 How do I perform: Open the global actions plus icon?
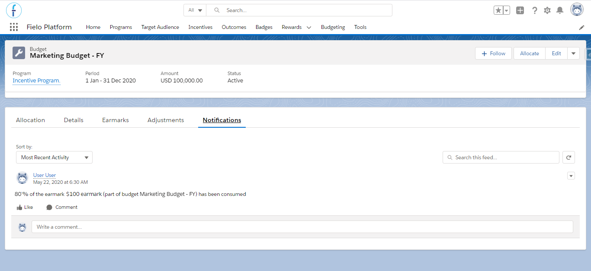[x=520, y=10]
